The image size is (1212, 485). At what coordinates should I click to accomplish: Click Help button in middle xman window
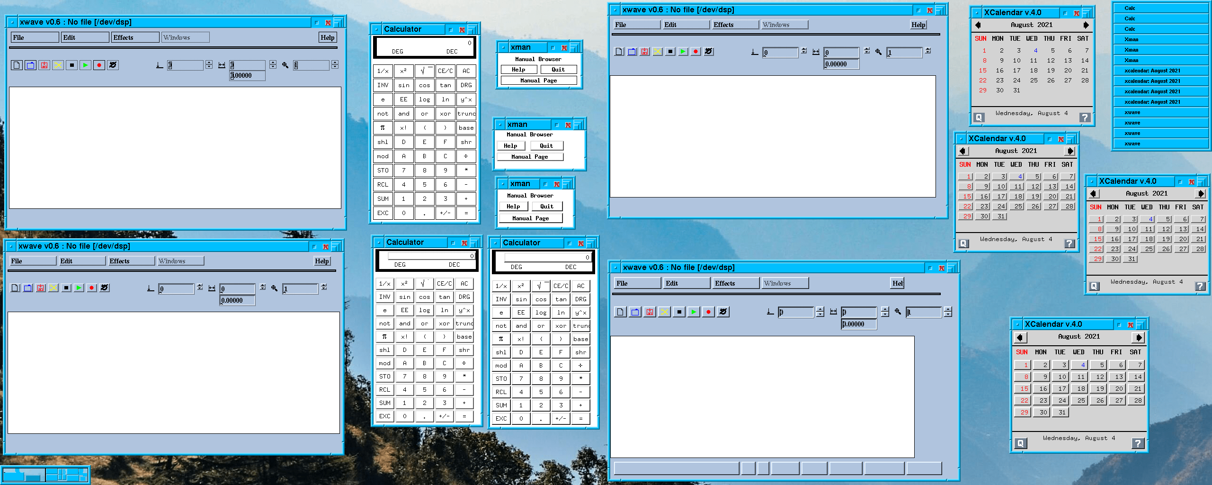click(x=510, y=146)
